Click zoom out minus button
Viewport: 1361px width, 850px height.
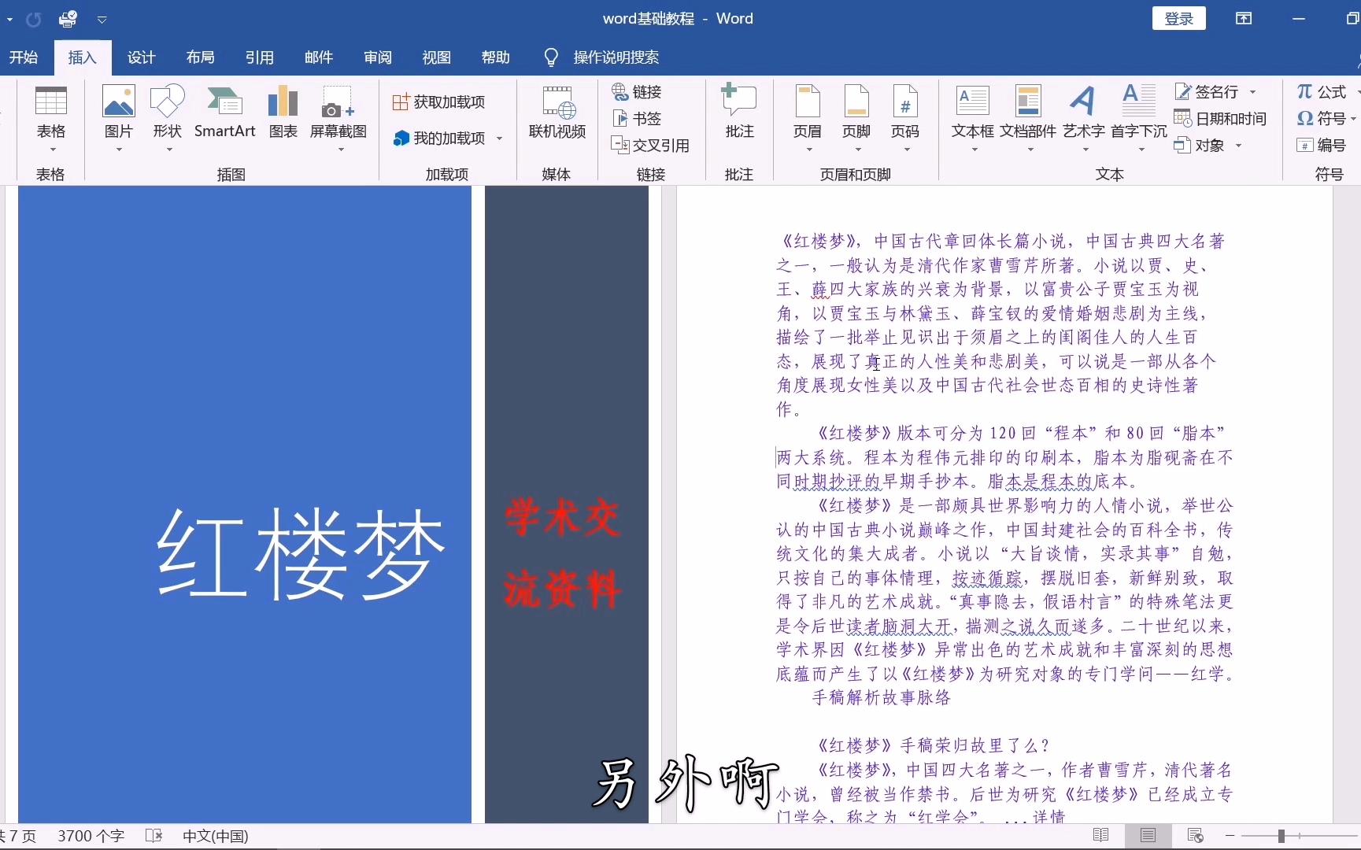pyautogui.click(x=1230, y=835)
